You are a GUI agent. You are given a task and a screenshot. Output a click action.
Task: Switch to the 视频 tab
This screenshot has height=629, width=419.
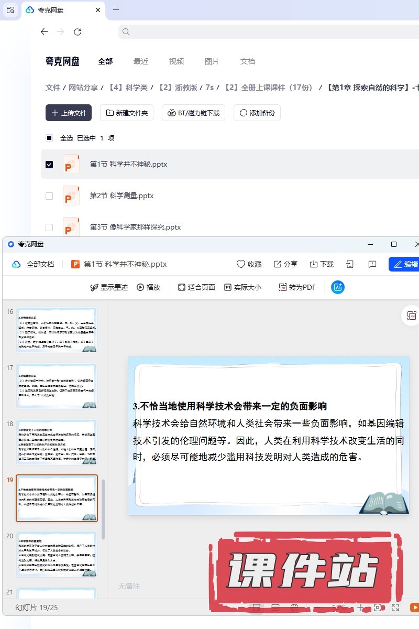177,61
